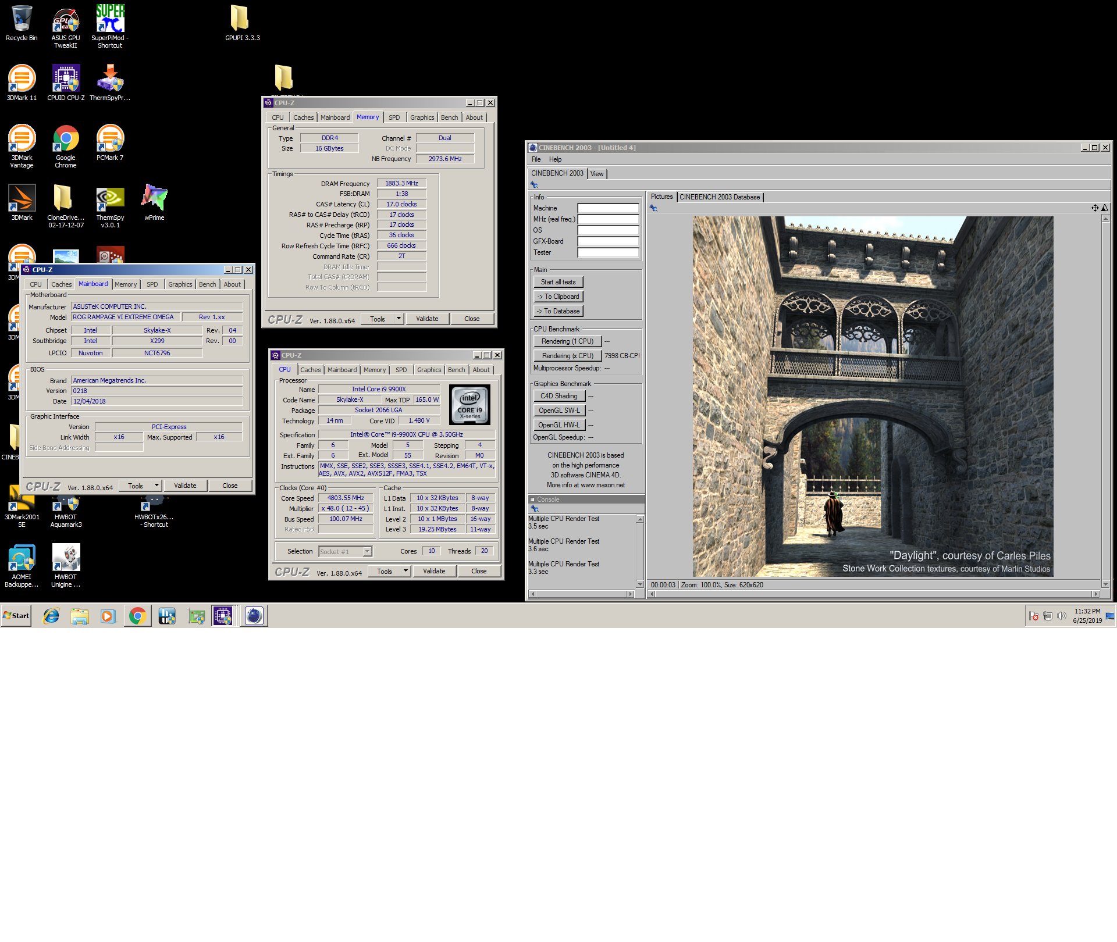Image resolution: width=1117 pixels, height=942 pixels.
Task: Click the Tester input field
Action: 608,252
